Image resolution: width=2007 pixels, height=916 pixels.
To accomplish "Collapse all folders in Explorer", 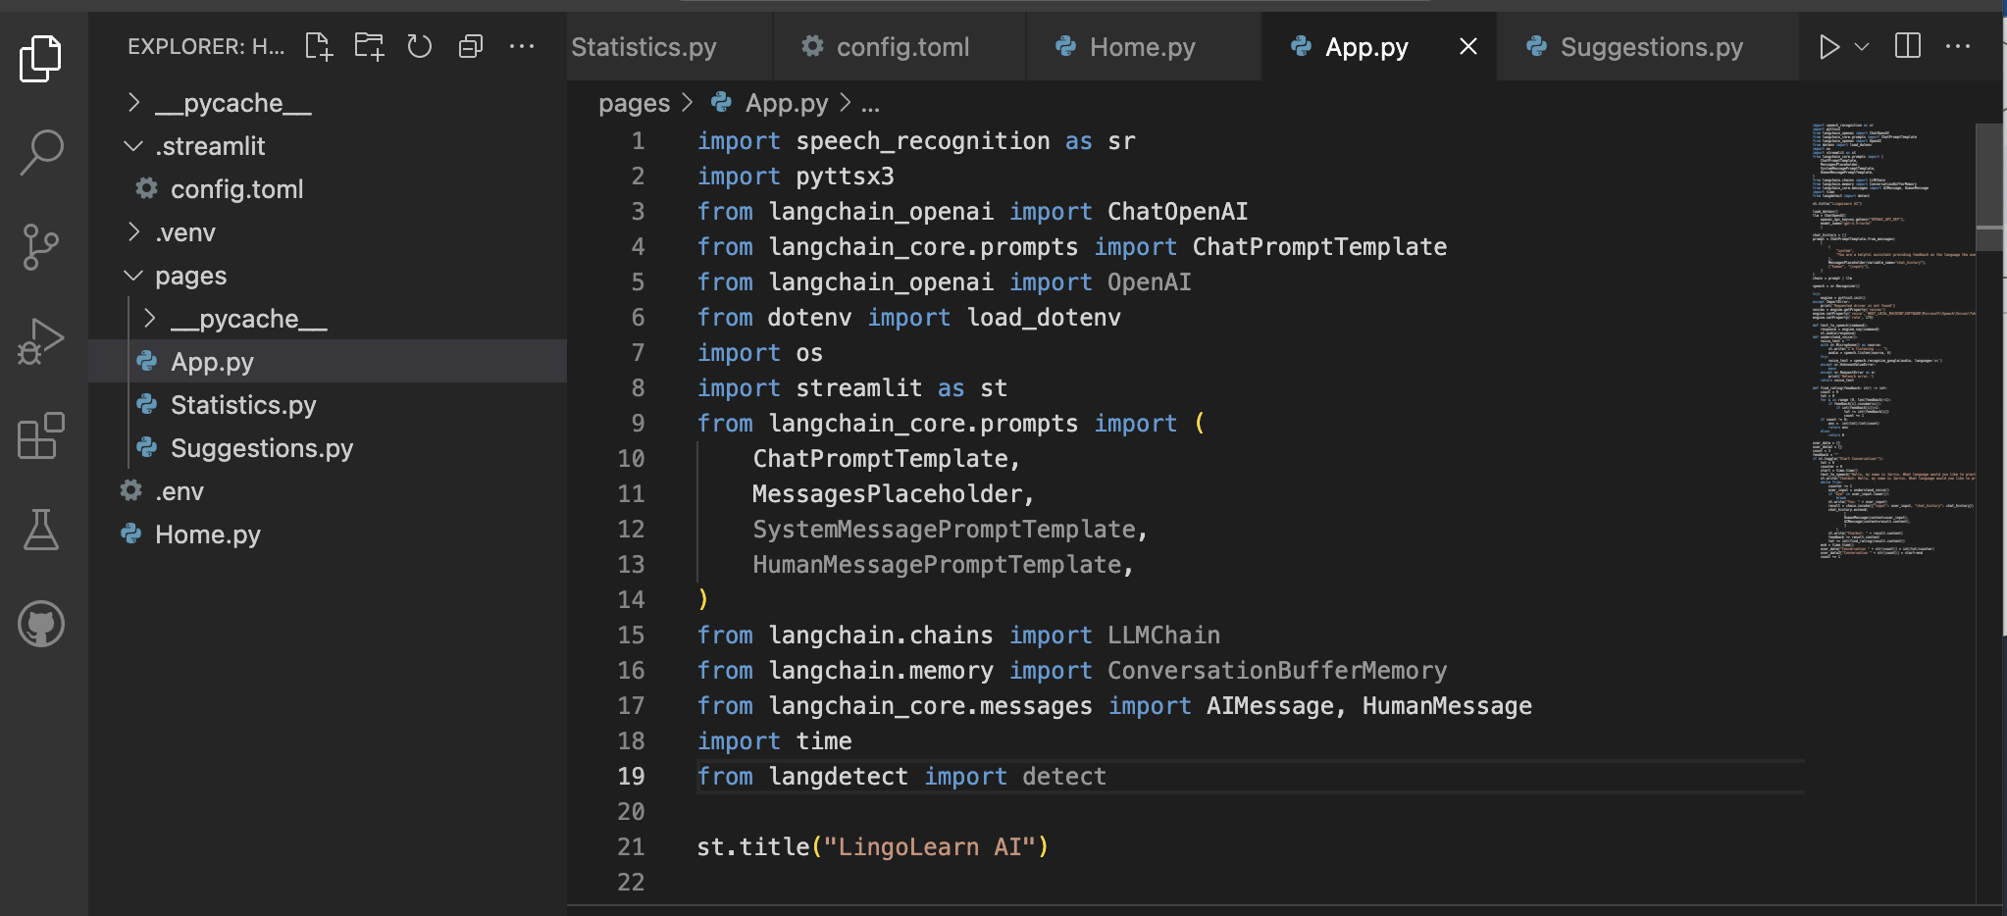I will tap(471, 46).
